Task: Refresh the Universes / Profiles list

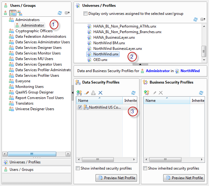Action: 195,19
